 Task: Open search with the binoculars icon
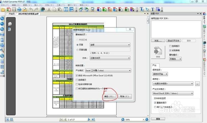[42, 9]
